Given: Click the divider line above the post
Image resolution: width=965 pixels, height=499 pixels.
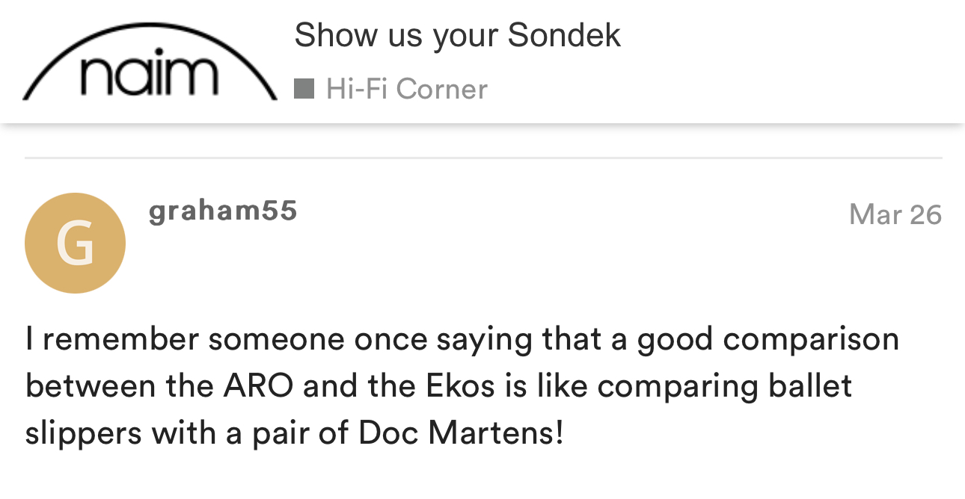Looking at the screenshot, I should coord(482,158).
